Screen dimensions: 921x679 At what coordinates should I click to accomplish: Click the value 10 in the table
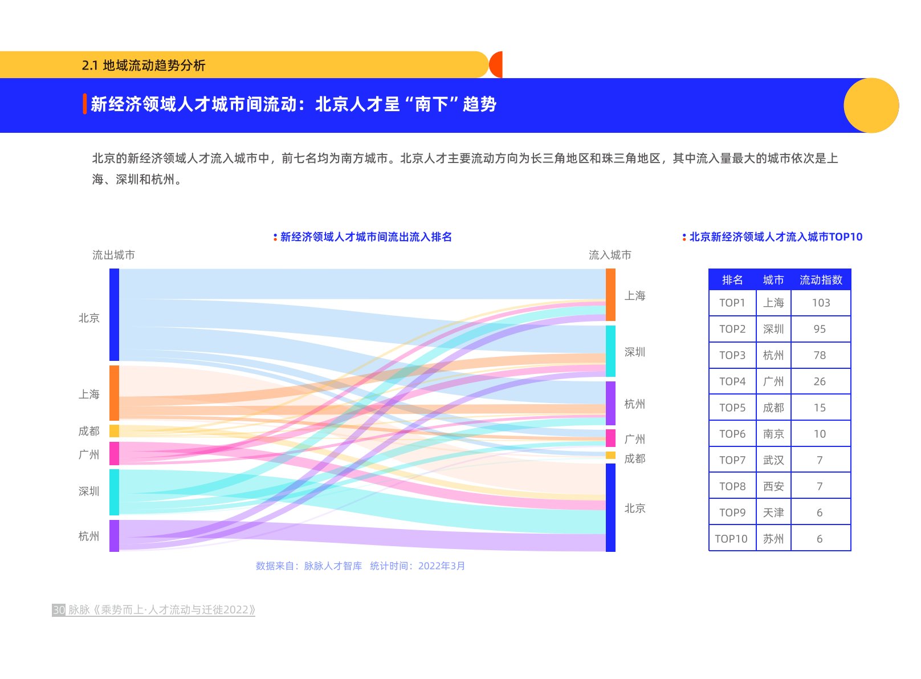tap(821, 434)
